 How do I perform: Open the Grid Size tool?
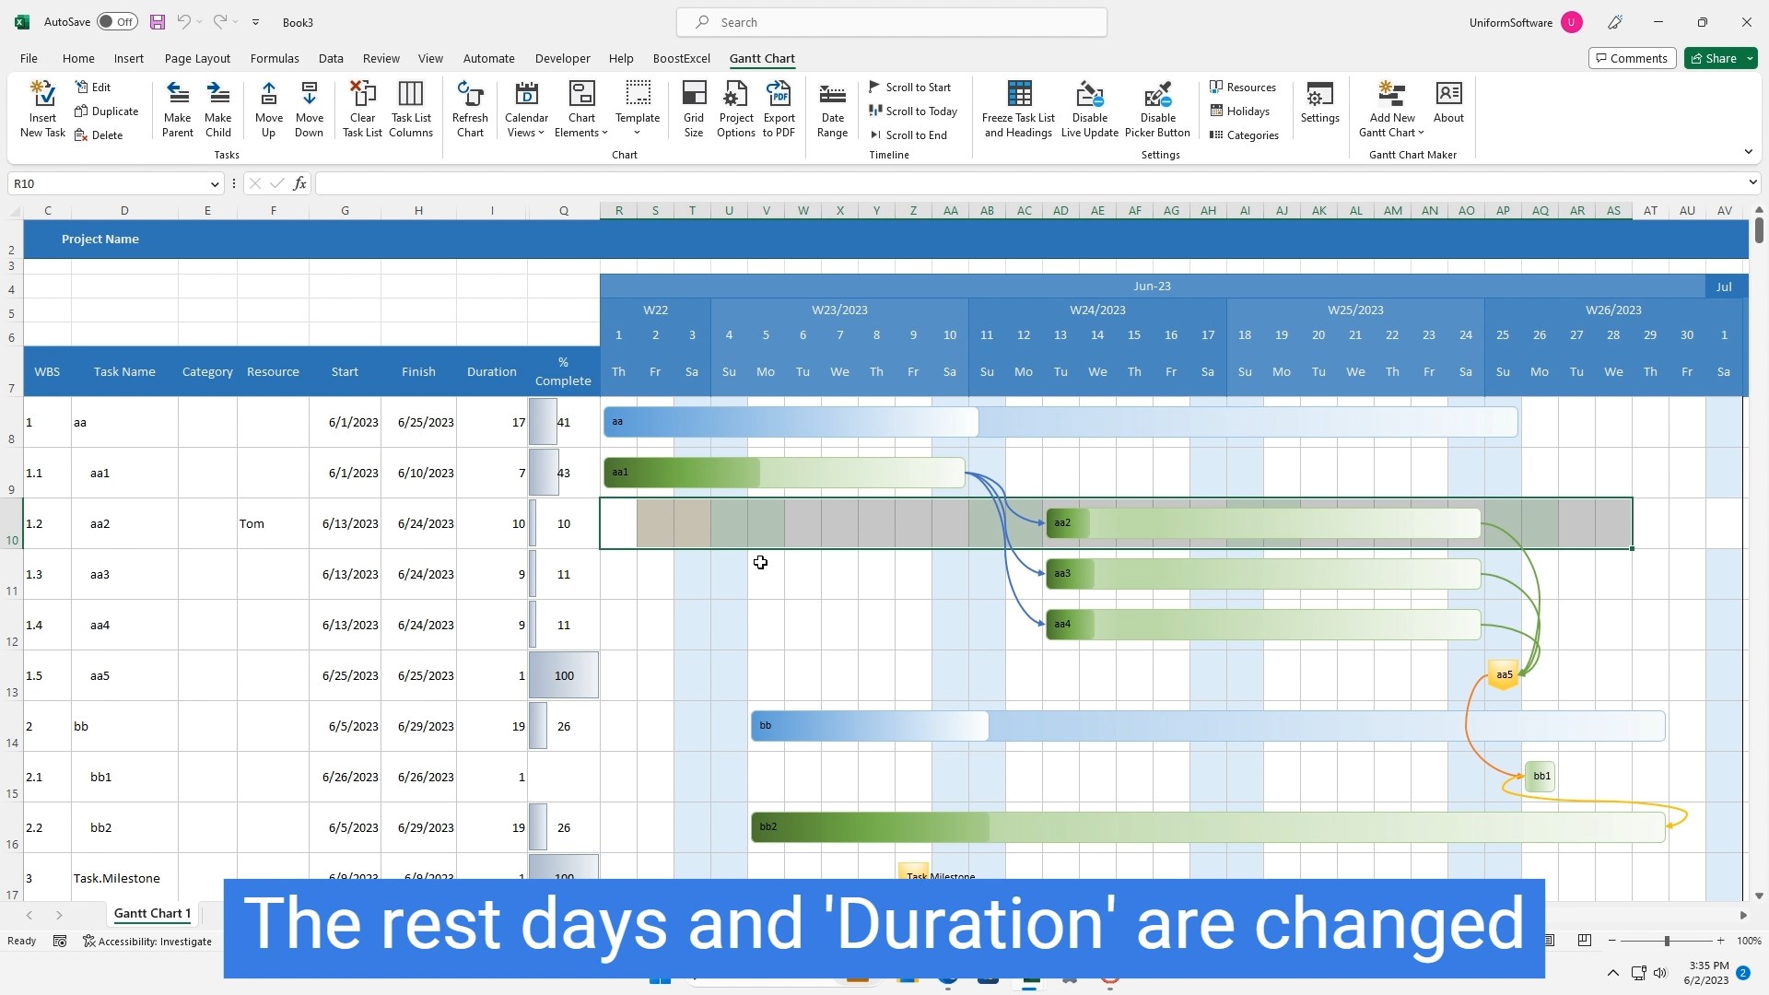(694, 95)
